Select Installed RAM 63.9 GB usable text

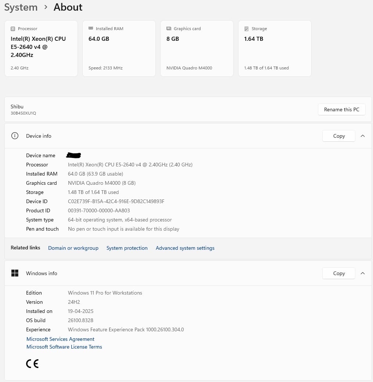tap(95, 174)
